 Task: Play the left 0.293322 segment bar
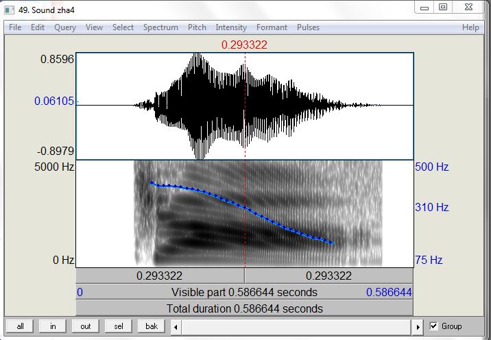(160, 276)
